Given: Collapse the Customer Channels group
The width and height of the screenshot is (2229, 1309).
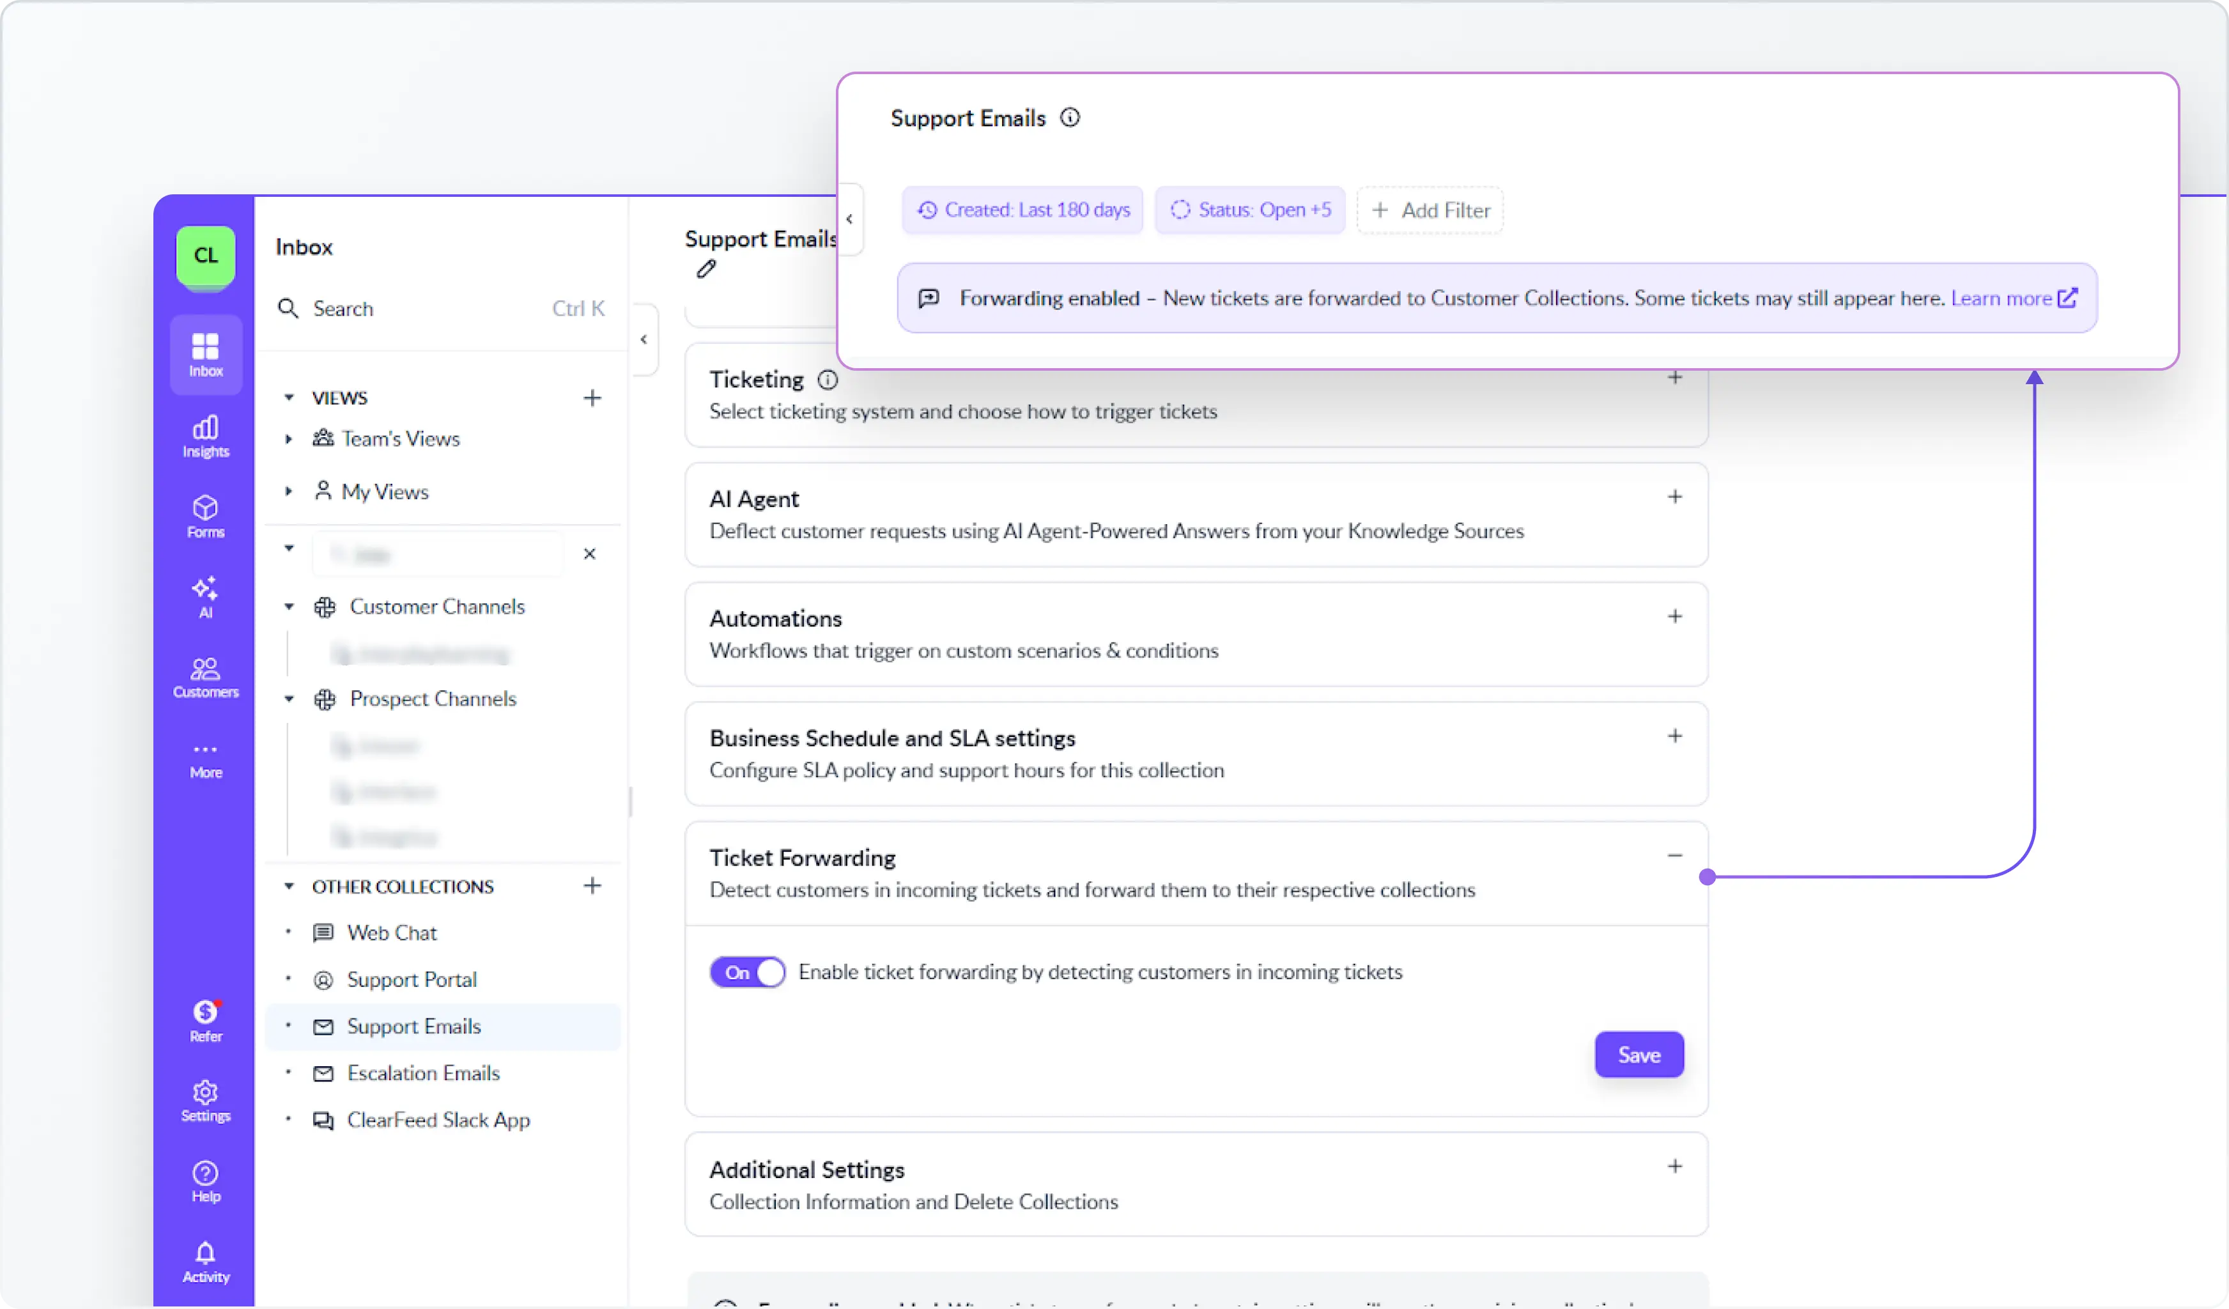Looking at the screenshot, I should pyautogui.click(x=288, y=607).
